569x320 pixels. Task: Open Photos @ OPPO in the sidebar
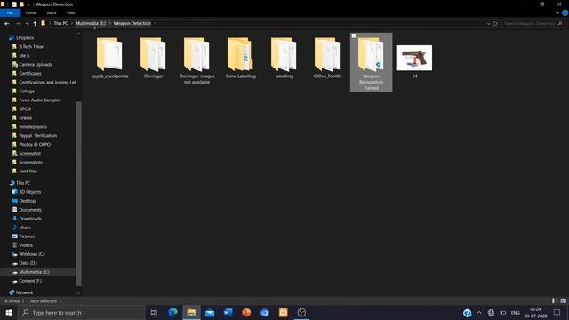[x=35, y=144]
